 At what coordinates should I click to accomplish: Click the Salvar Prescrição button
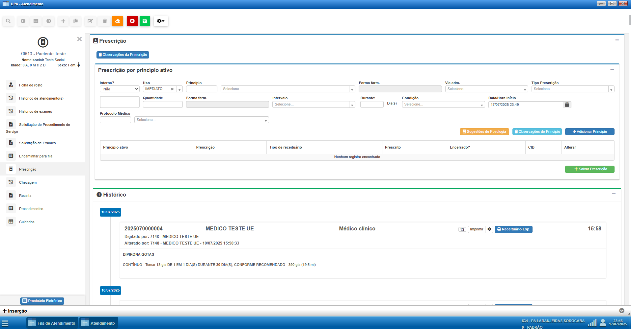[x=590, y=169]
